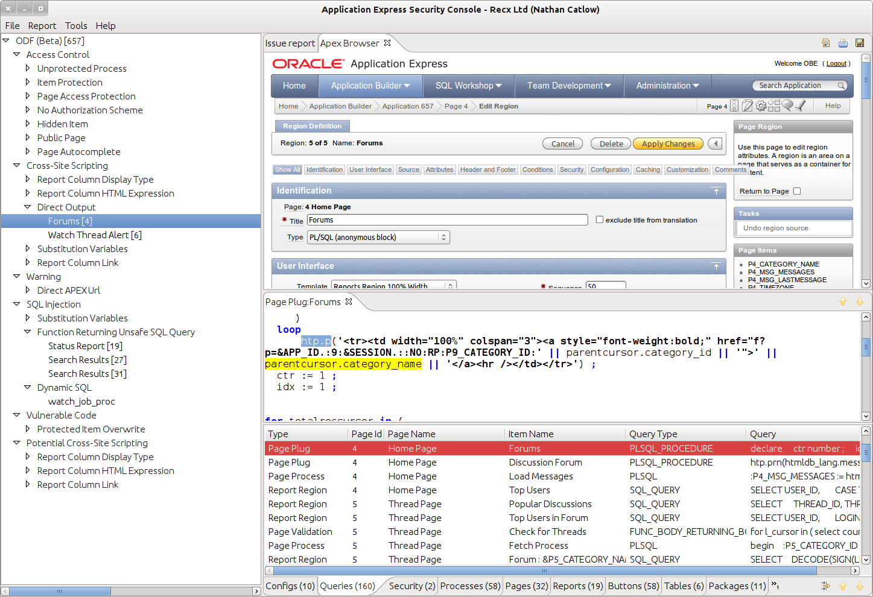Click the Cancel button

563,144
